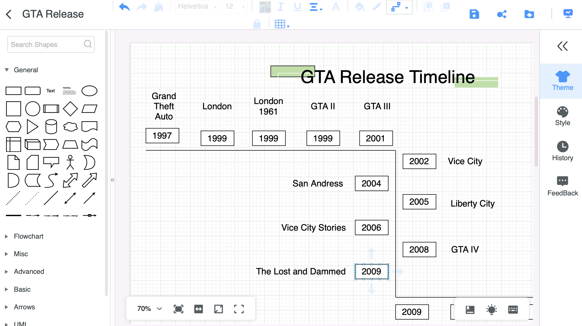Open the 70% zoom dropdown
582x326 pixels.
click(150, 309)
